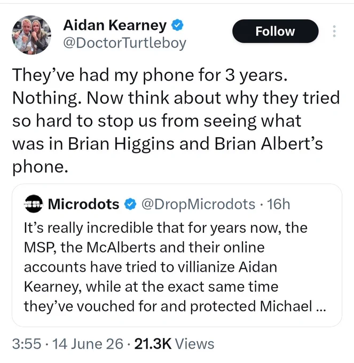
Task: Click the 16h timestamp on quoted tweet
Action: (278, 204)
